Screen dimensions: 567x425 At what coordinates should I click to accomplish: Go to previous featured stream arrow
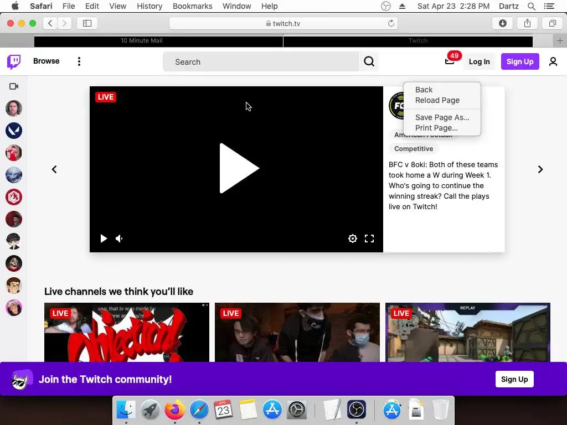click(x=54, y=169)
